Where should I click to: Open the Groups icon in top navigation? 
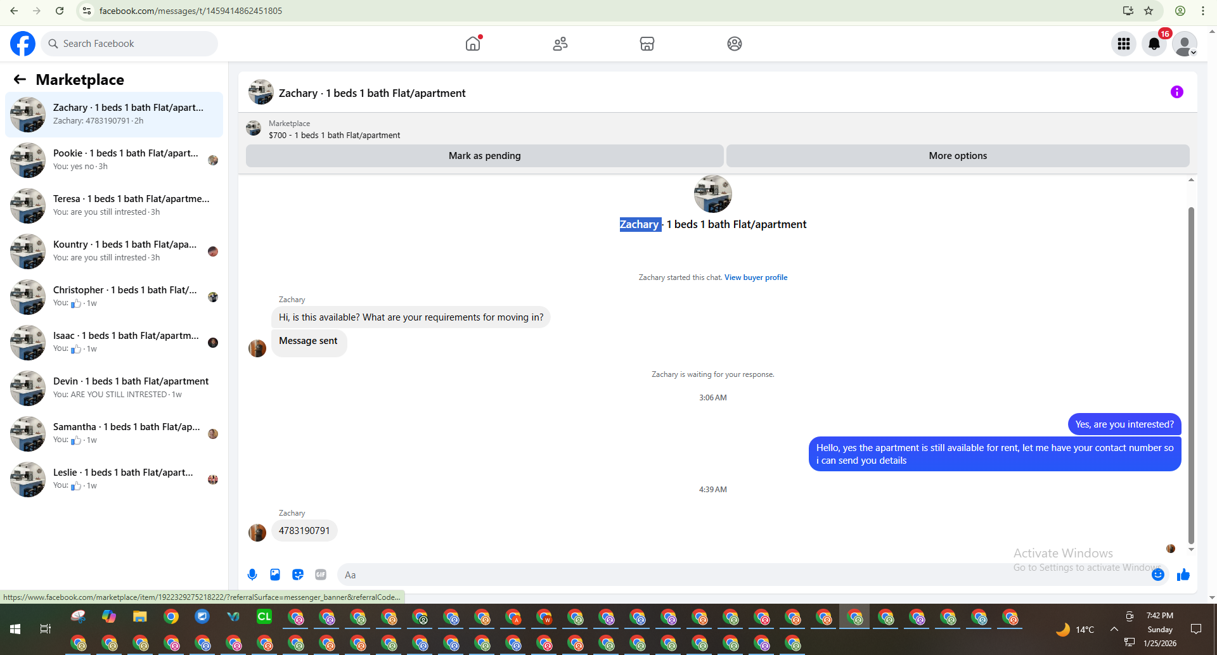(x=735, y=44)
